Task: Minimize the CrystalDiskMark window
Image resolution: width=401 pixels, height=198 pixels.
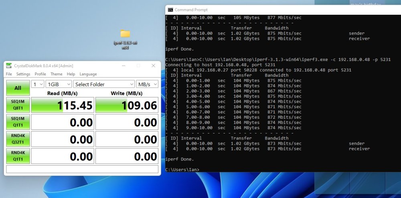Action: 124,66
